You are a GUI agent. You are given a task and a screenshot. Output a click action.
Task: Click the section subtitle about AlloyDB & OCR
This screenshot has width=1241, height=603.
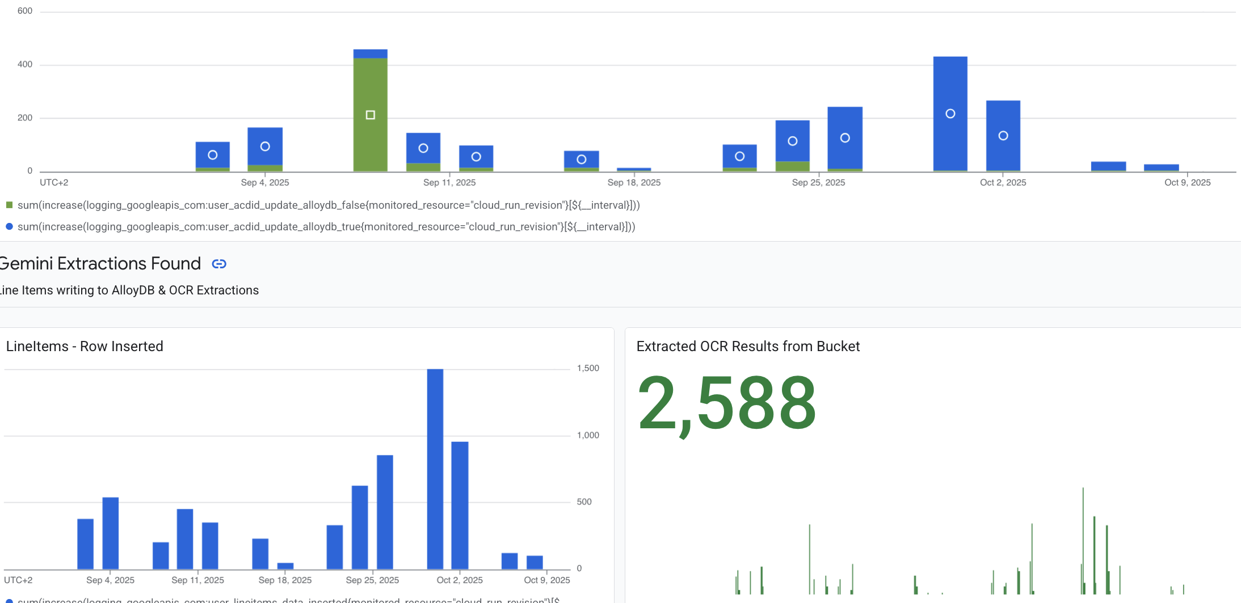click(x=129, y=290)
